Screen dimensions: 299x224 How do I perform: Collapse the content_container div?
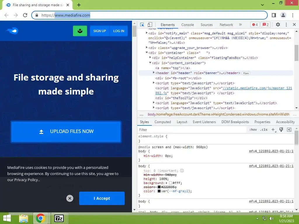pos(150,63)
